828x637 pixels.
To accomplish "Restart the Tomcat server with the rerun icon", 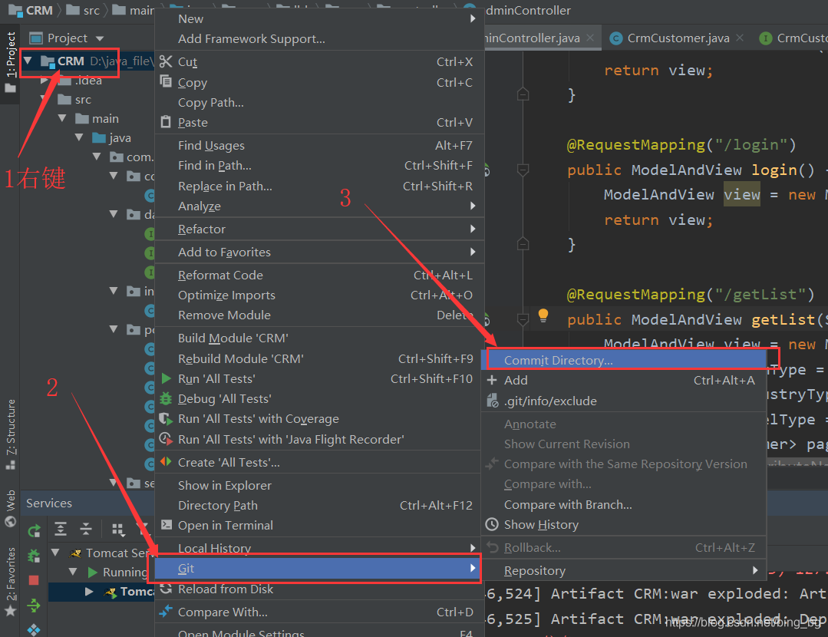I will [x=35, y=529].
